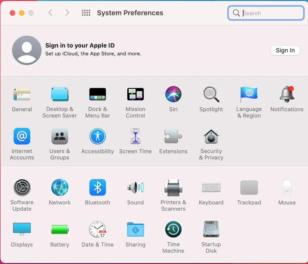The image size is (308, 264).
Task: Go forward with the right chevron
Action: (67, 13)
